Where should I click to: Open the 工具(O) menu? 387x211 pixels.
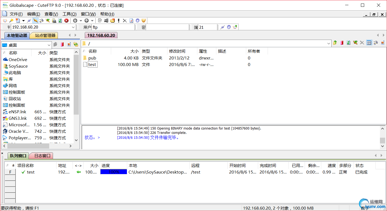point(70,14)
